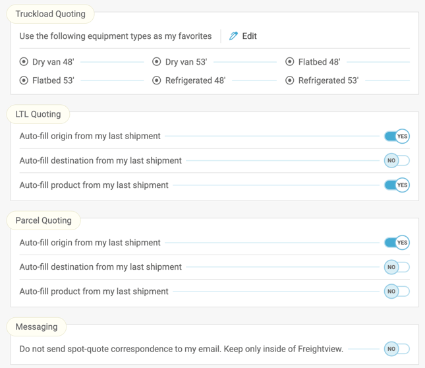Disable Parcel auto-fill origin toggle
This screenshot has width=425, height=368.
[x=397, y=243]
